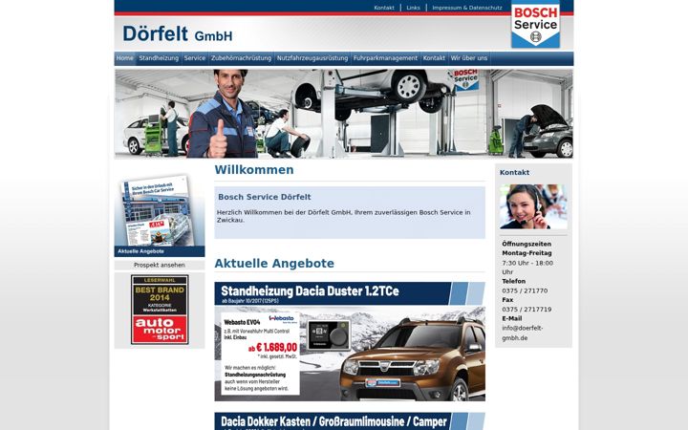Viewport: 688px width, 430px height.
Task: Open the Wir über uns menu item
Action: pyautogui.click(x=469, y=58)
